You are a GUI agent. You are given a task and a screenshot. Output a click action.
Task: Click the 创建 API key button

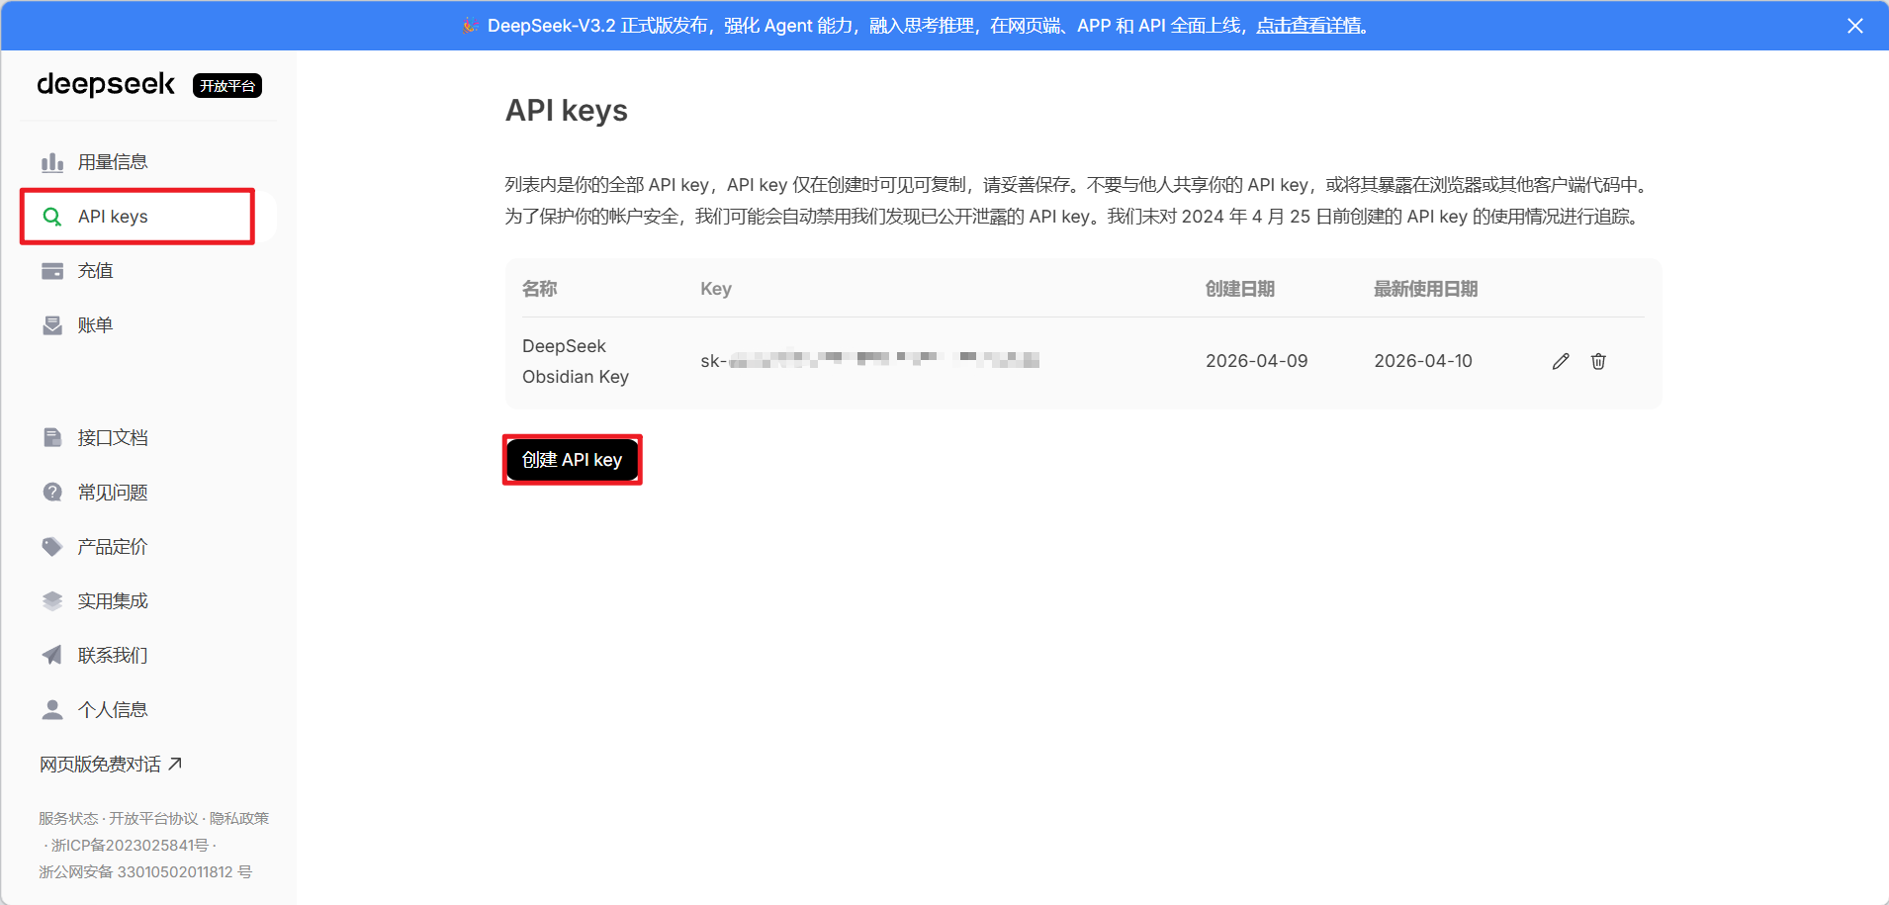[x=573, y=460]
